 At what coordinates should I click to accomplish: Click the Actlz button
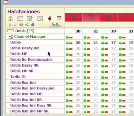(x=56, y=24)
